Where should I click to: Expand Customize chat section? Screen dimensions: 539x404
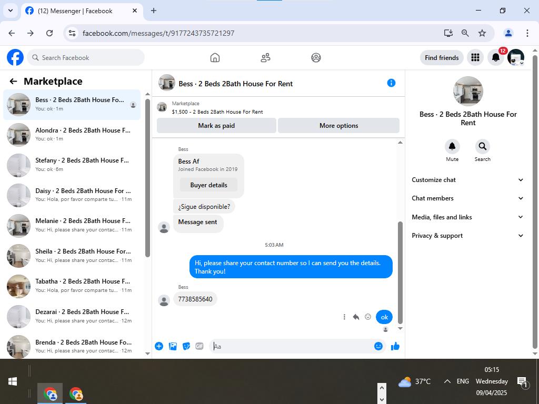pos(467,180)
